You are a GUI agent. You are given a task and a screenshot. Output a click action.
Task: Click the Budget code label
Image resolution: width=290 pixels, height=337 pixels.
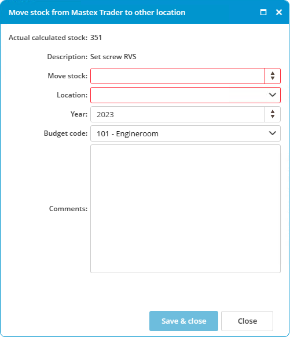point(65,133)
